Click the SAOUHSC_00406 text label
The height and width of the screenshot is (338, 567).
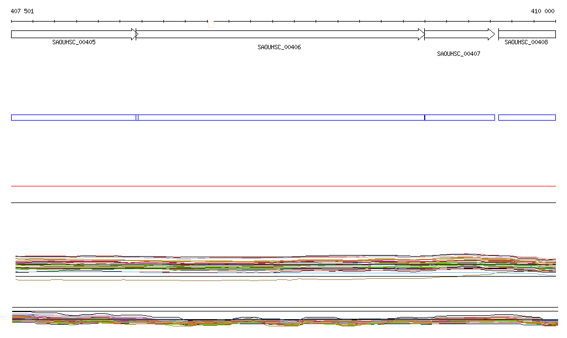tap(279, 48)
